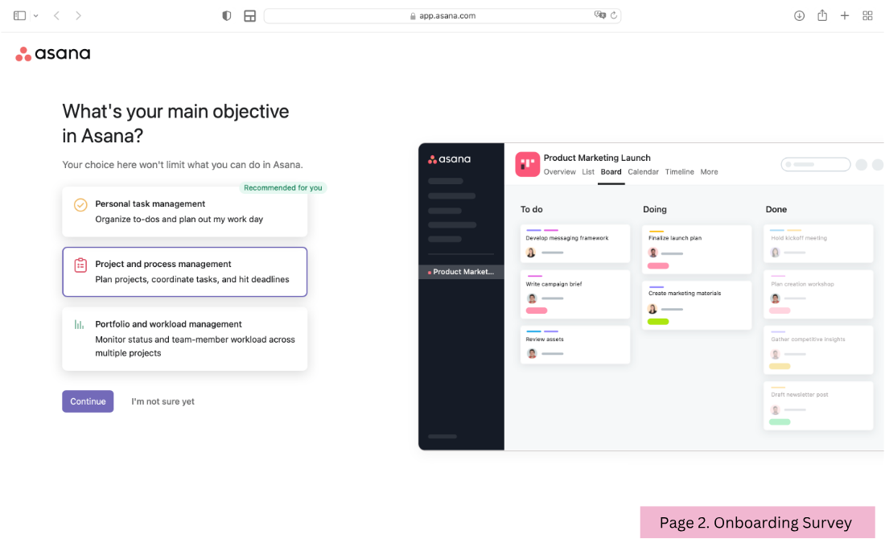The width and height of the screenshot is (885, 547).
Task: Click the Product Market... sidebar item in preview
Action: [x=461, y=272]
